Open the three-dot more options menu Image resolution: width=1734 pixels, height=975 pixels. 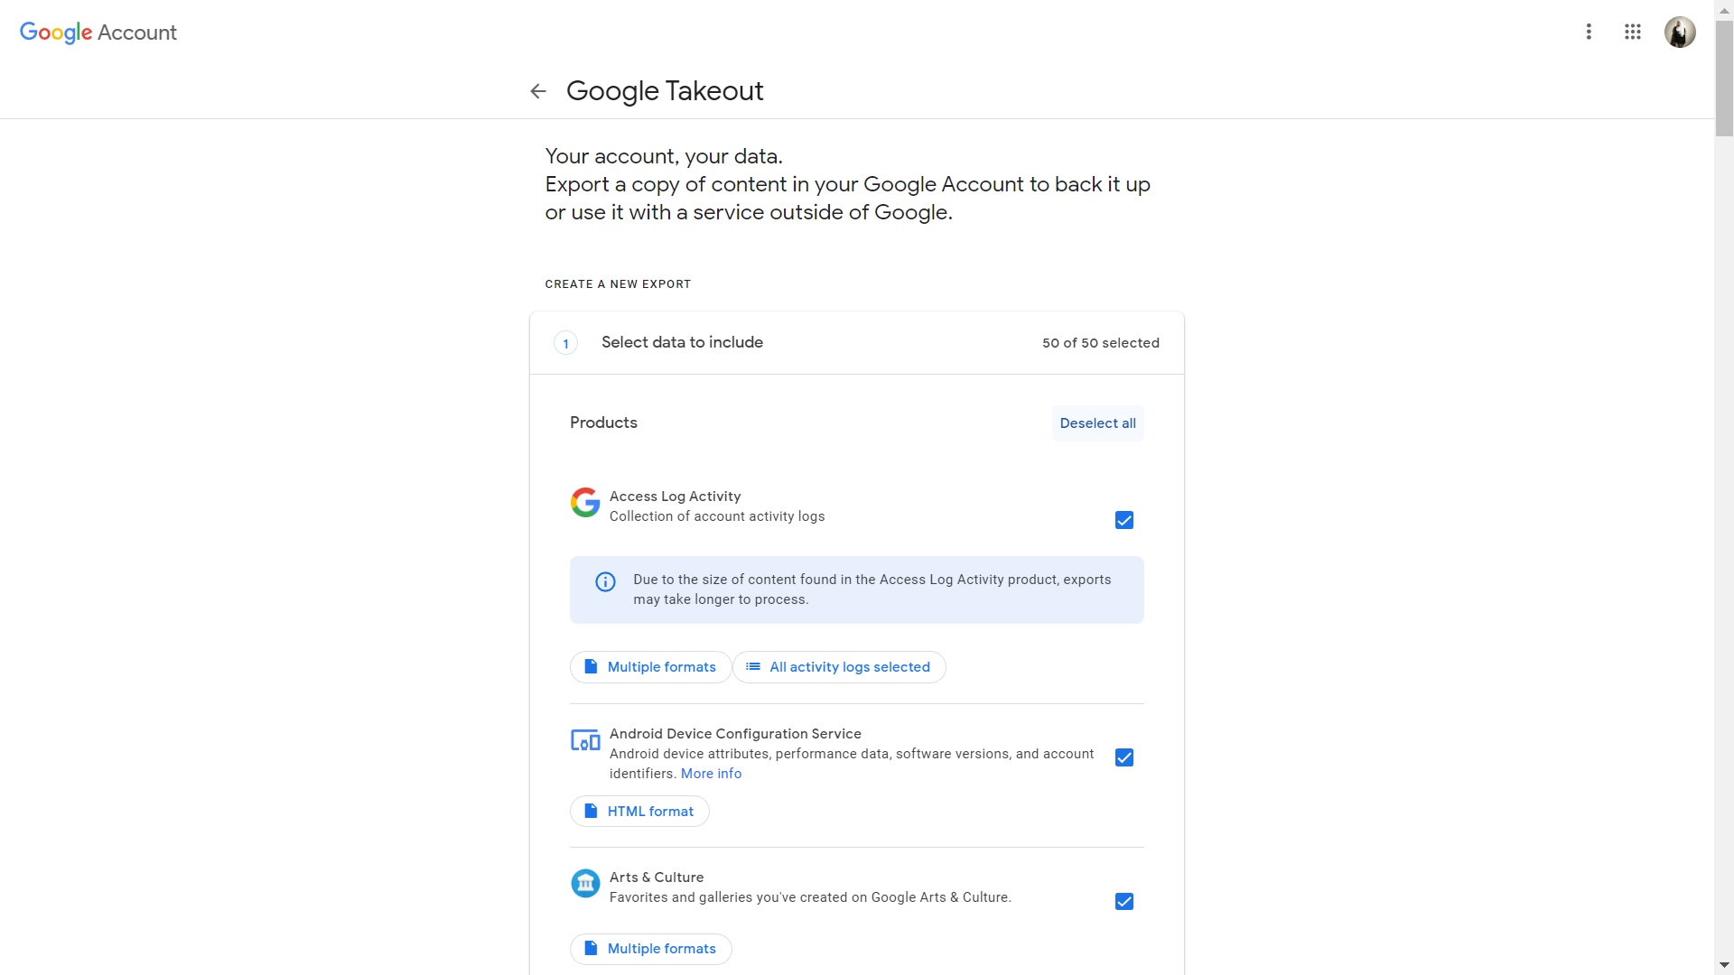[x=1589, y=32]
